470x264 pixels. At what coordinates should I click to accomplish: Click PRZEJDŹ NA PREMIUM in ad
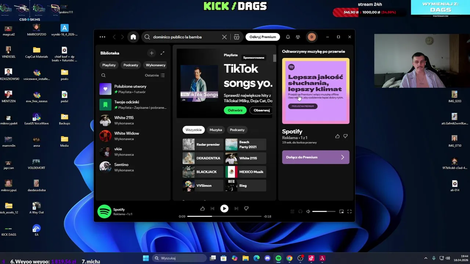tap(303, 106)
